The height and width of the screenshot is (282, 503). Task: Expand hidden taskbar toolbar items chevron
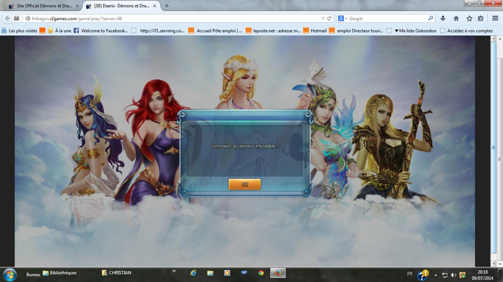[174, 271]
